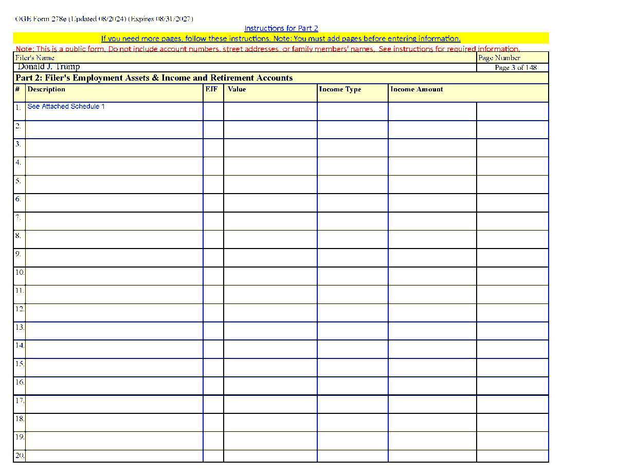Screen dimensions: 617x476
Task: Select the Income Type cell in row 13
Action: click(x=353, y=331)
